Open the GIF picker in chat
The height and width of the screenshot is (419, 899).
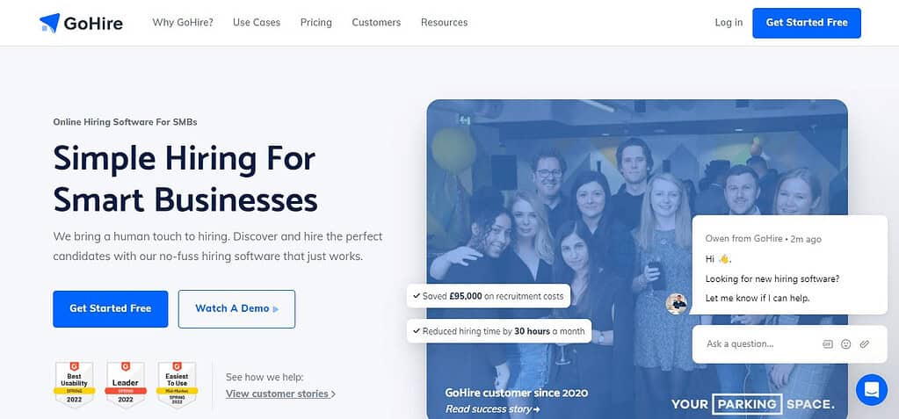(x=827, y=344)
